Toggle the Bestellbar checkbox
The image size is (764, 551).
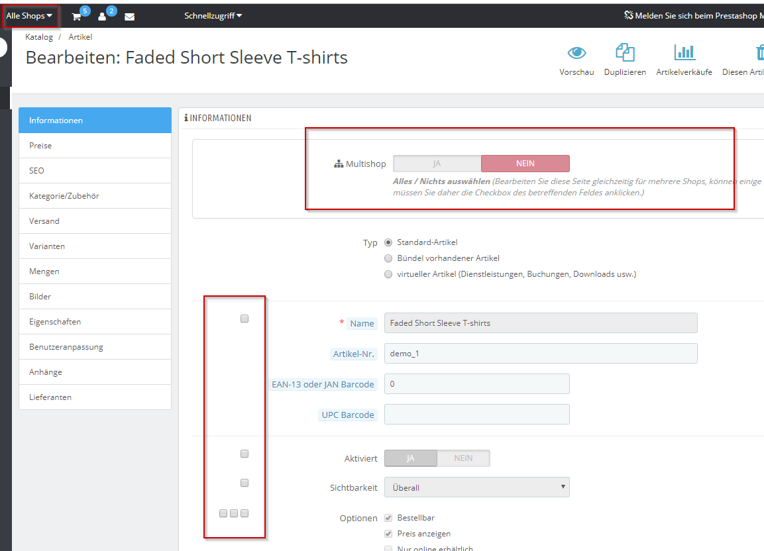click(x=388, y=518)
